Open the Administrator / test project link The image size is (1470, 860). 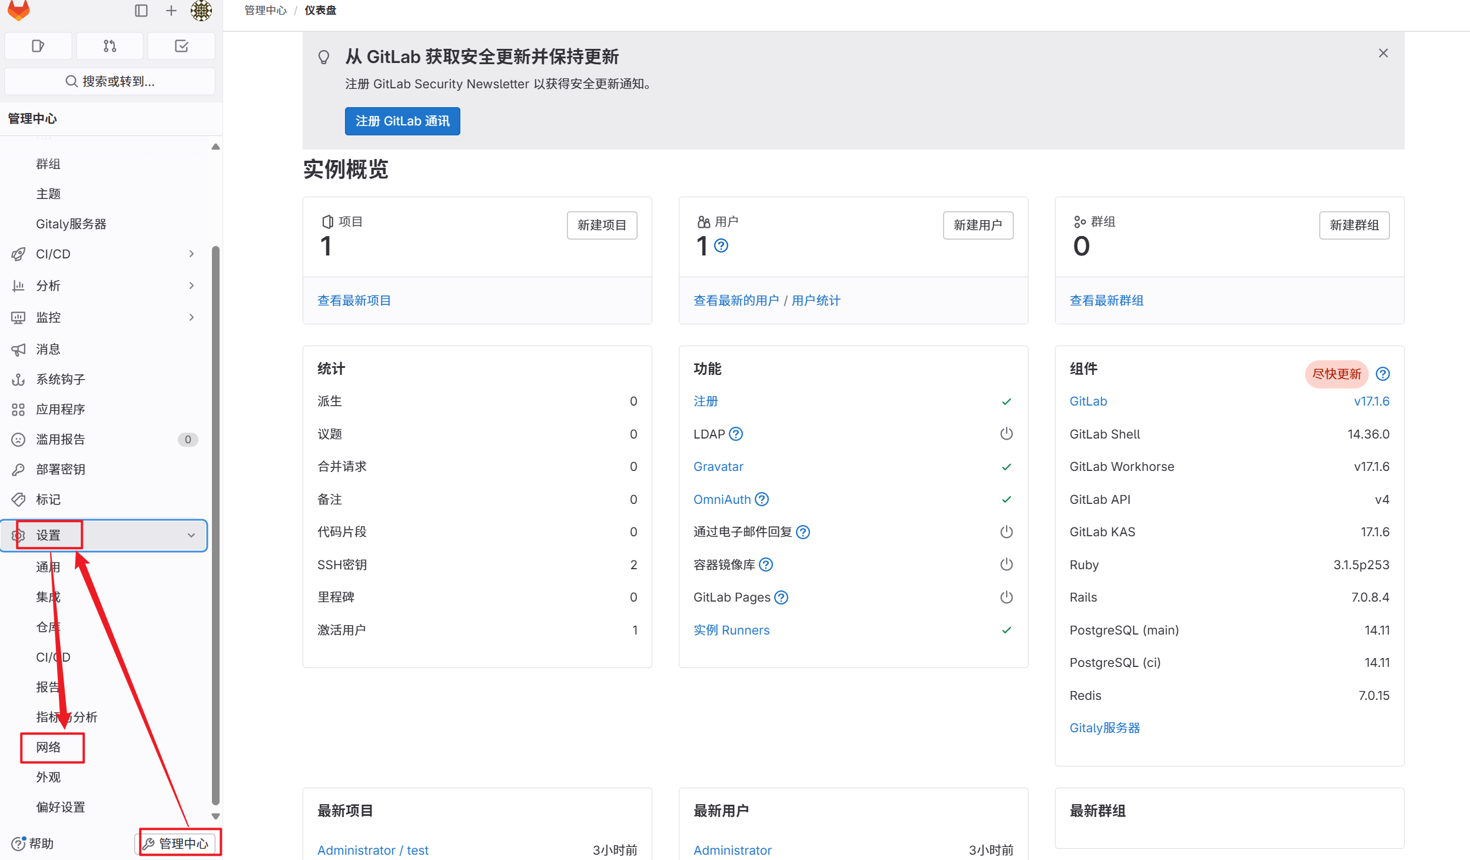click(373, 850)
